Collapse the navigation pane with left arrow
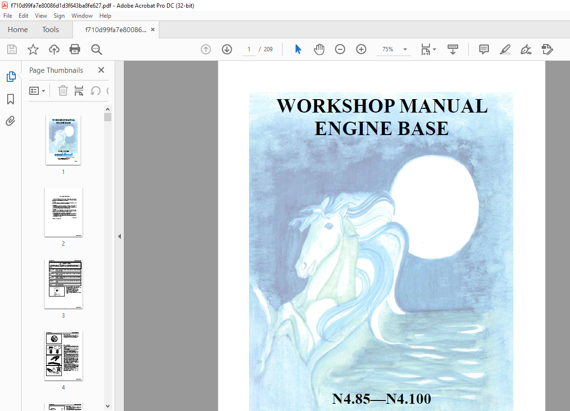 pyautogui.click(x=119, y=236)
